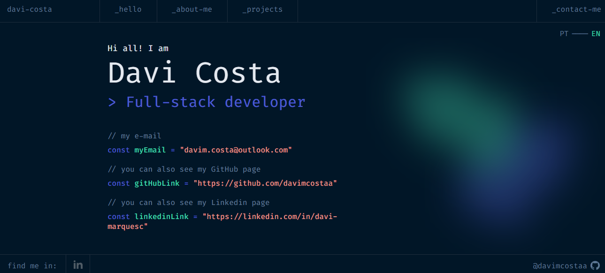The width and height of the screenshot is (605, 273).
Task: Click the "> Full-stack developer" subtitle
Action: 207,102
